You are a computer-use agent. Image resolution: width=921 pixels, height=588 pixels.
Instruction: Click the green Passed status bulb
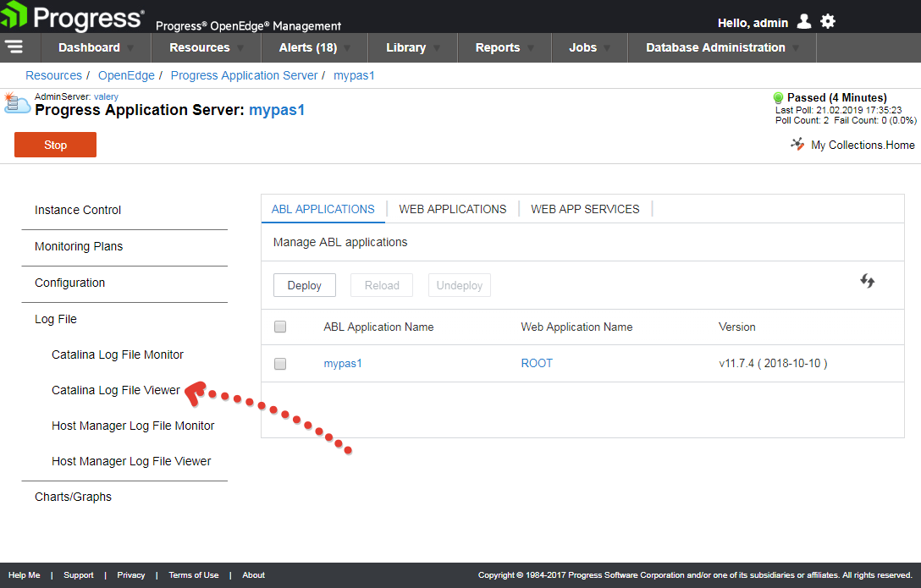(779, 98)
